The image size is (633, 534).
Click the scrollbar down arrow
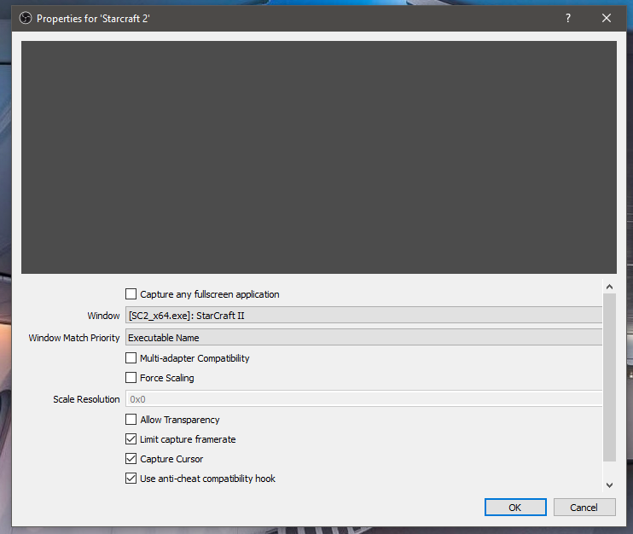[x=610, y=485]
